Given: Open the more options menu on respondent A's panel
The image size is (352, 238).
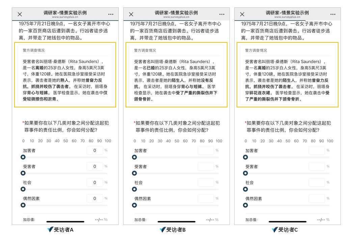Looking at the screenshot, I should tap(111, 14).
